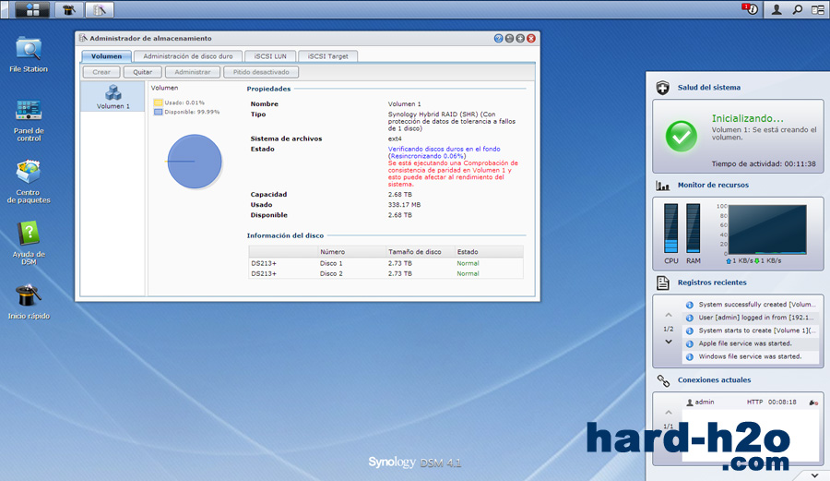The image size is (830, 481).
Task: Open Inicio rápido desktop icon
Action: 29,303
